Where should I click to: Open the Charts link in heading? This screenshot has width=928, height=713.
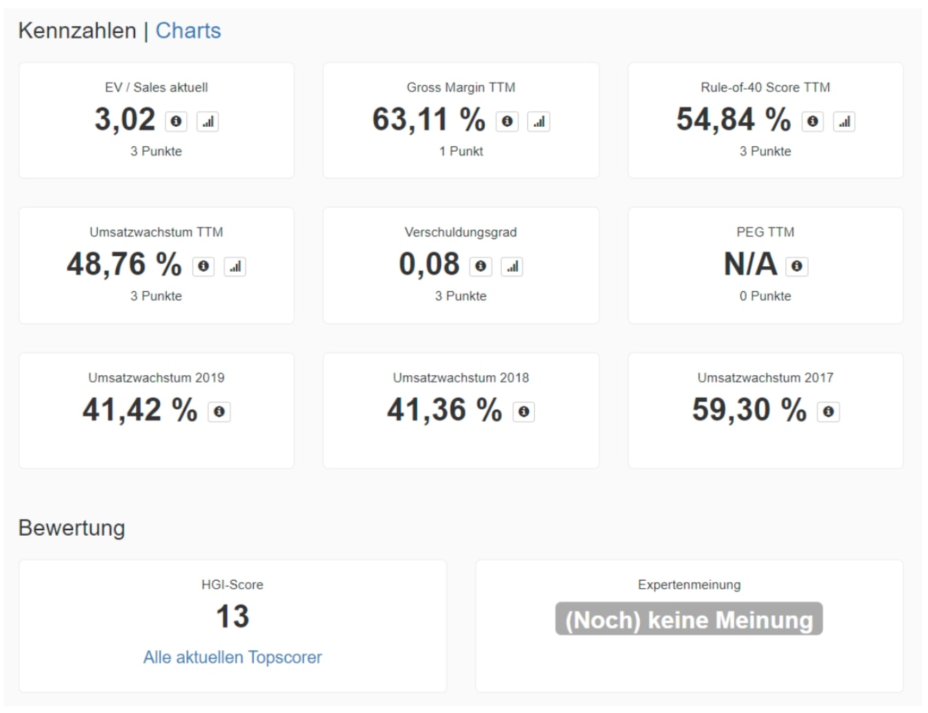click(188, 30)
